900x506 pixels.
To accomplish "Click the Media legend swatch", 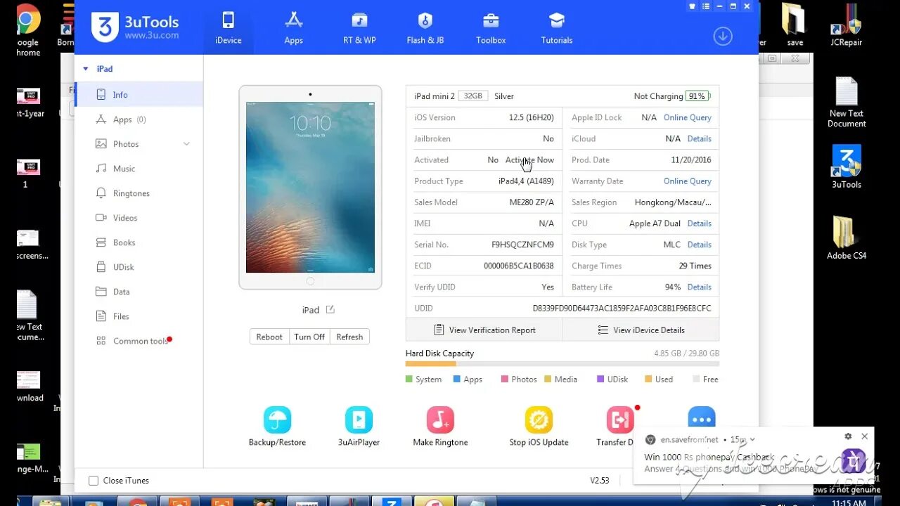I will tap(548, 379).
